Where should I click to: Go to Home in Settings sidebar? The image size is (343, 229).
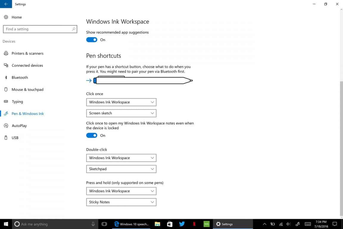[x=17, y=17]
